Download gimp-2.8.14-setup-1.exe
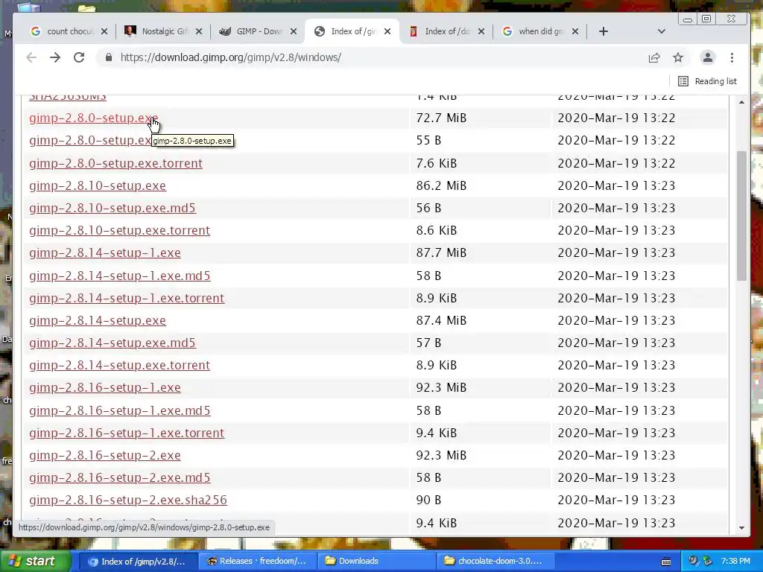This screenshot has height=572, width=763. coord(104,253)
